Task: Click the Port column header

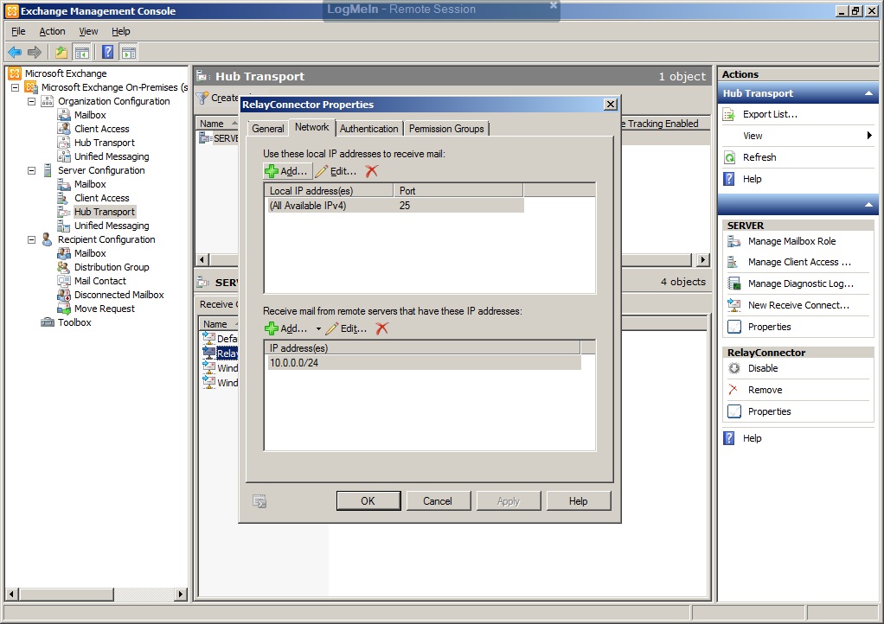Action: pyautogui.click(x=458, y=190)
